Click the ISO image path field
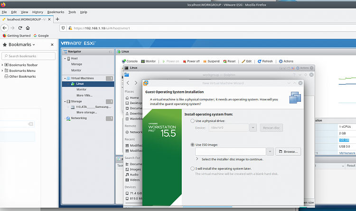The height and width of the screenshot is (211, 356). (x=230, y=152)
